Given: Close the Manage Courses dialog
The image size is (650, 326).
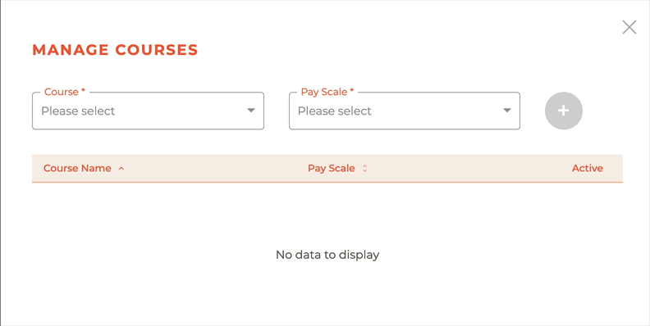Looking at the screenshot, I should pyautogui.click(x=629, y=27).
